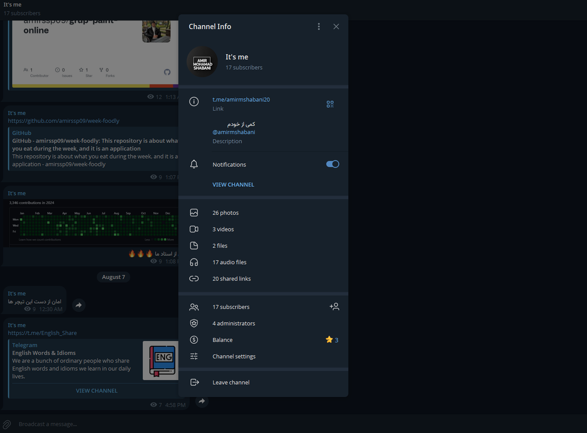Open the @amirmshabani mention

pos(234,132)
